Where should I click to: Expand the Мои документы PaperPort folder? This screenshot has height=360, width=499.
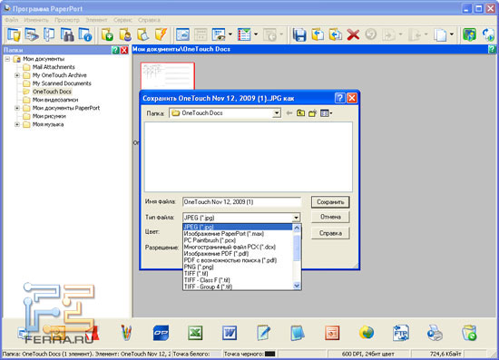click(x=17, y=108)
